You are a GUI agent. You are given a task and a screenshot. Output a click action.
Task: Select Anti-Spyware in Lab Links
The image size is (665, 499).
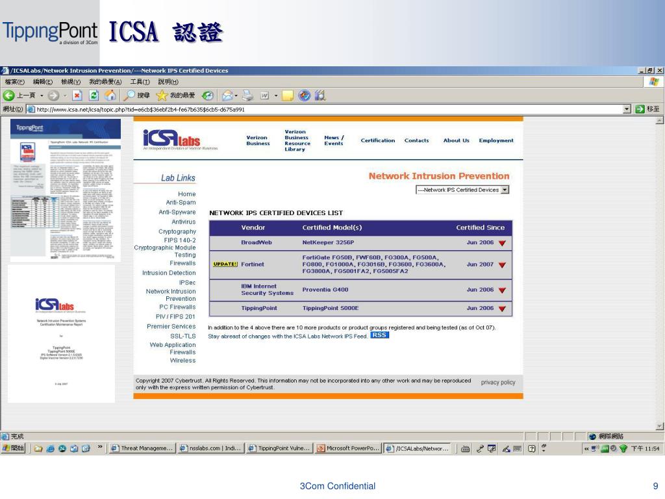point(177,212)
